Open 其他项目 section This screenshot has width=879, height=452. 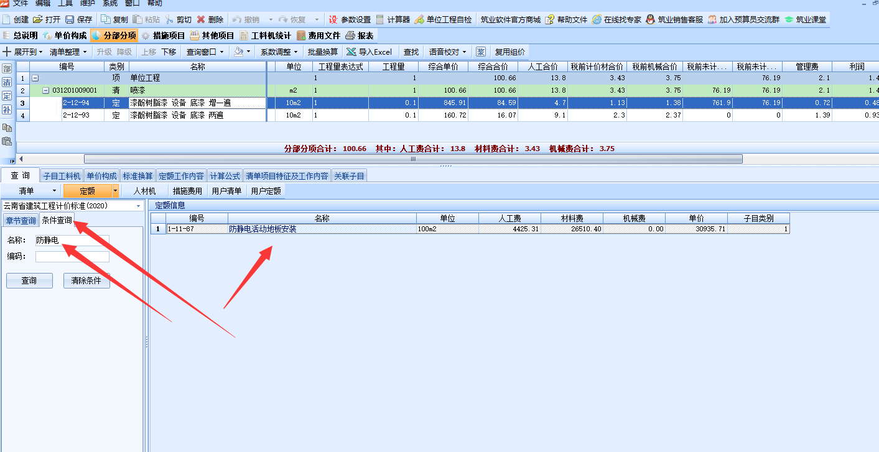tap(212, 35)
